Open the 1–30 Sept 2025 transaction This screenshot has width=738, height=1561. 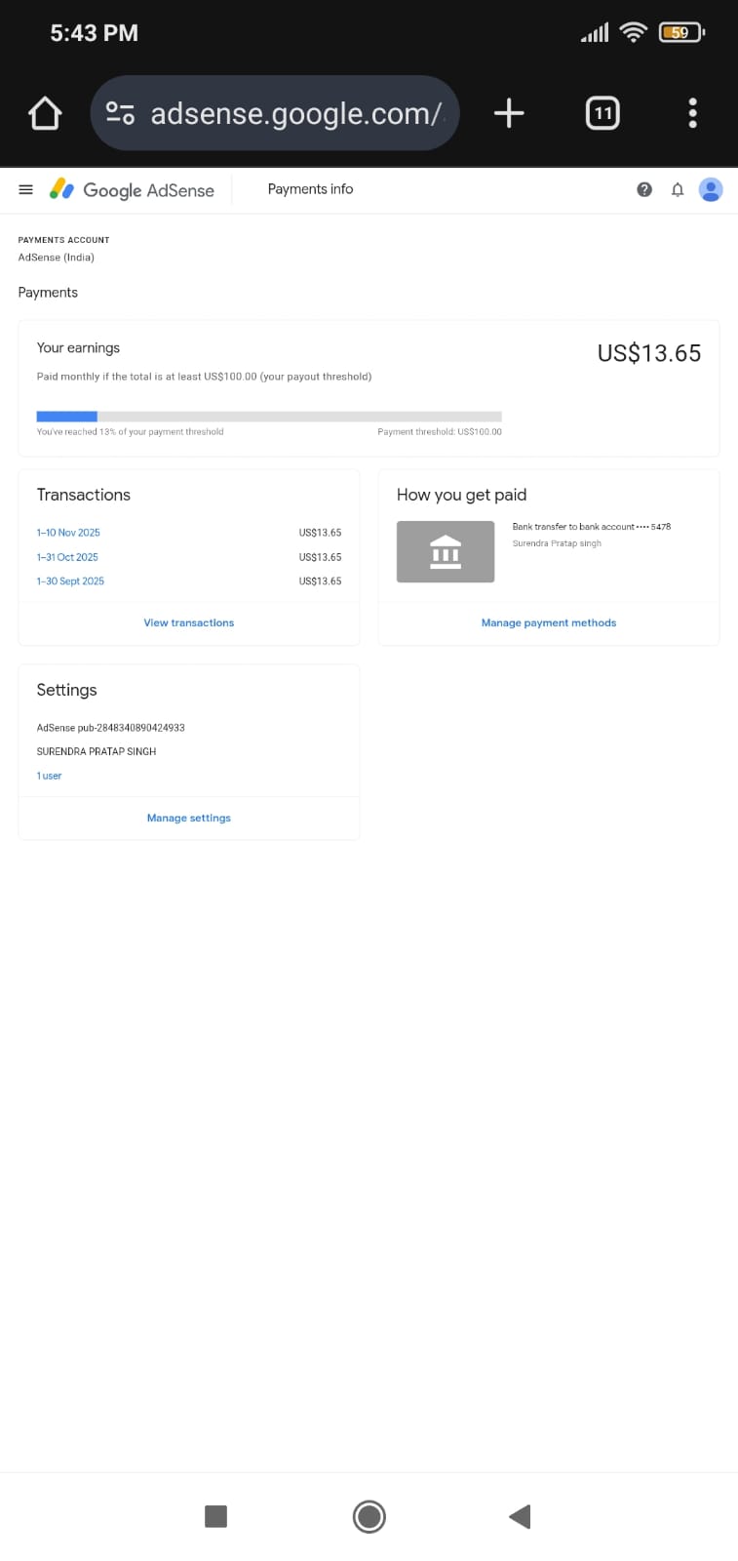click(70, 581)
